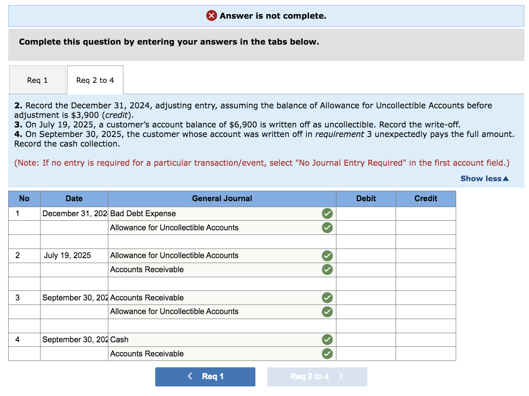The image size is (529, 396).
Task: Click the No column header
Action: pos(24,198)
